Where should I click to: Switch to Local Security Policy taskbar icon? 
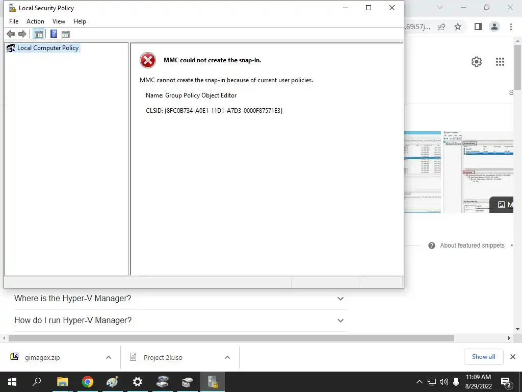pos(213,382)
